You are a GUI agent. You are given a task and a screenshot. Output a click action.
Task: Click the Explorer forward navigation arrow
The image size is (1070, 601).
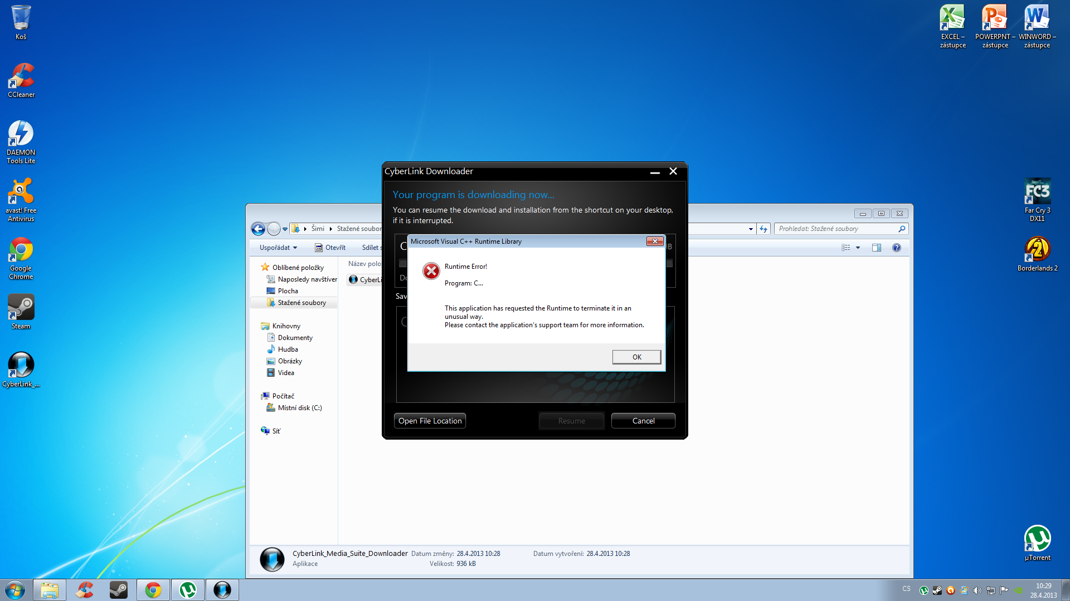[x=274, y=229]
